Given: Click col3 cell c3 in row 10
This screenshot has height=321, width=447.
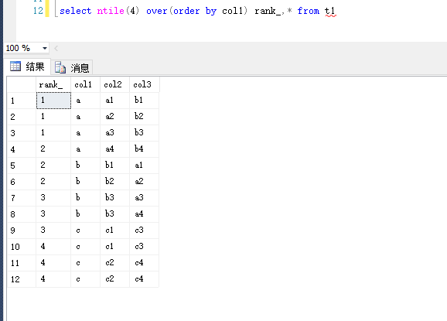Looking at the screenshot, I should click(145, 247).
